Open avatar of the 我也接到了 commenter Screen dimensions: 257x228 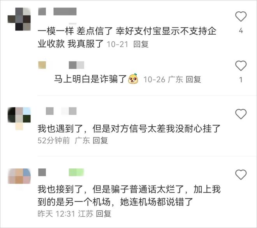pos(19,176)
